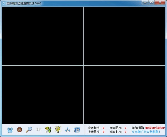Image resolution: width=167 pixels, height=137 pixels.
Task: Click the 运行时间 running time display
Action: pos(149,128)
